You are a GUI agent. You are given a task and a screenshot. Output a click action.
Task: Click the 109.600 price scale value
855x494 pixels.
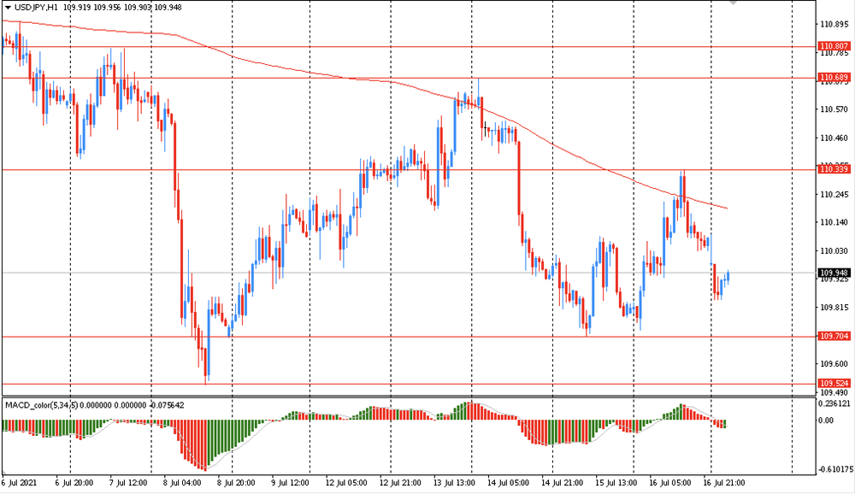pos(834,364)
